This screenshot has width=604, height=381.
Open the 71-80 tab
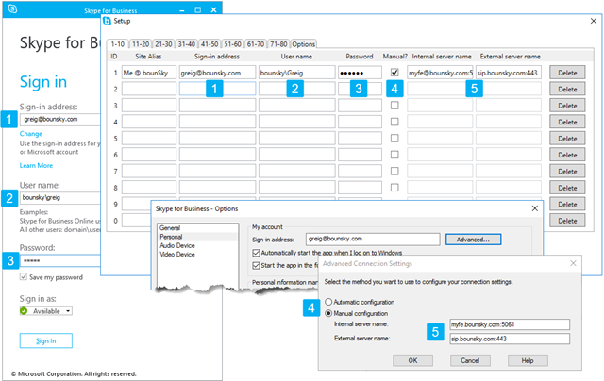278,44
